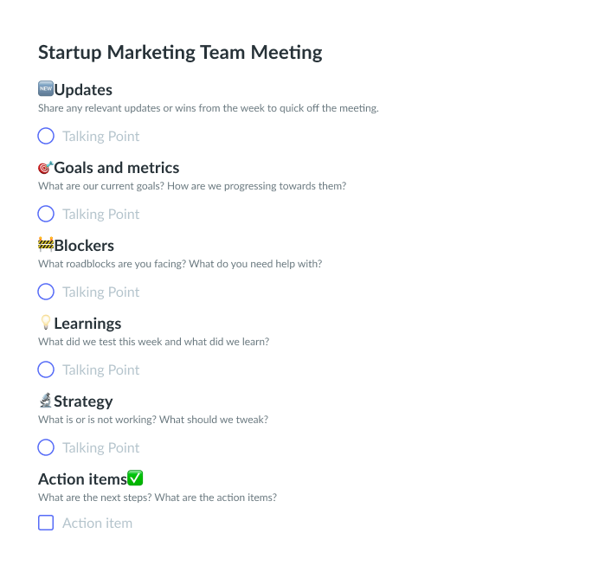Mark the Goals and metrics talking point done
The width and height of the screenshot is (592, 578).
[46, 214]
